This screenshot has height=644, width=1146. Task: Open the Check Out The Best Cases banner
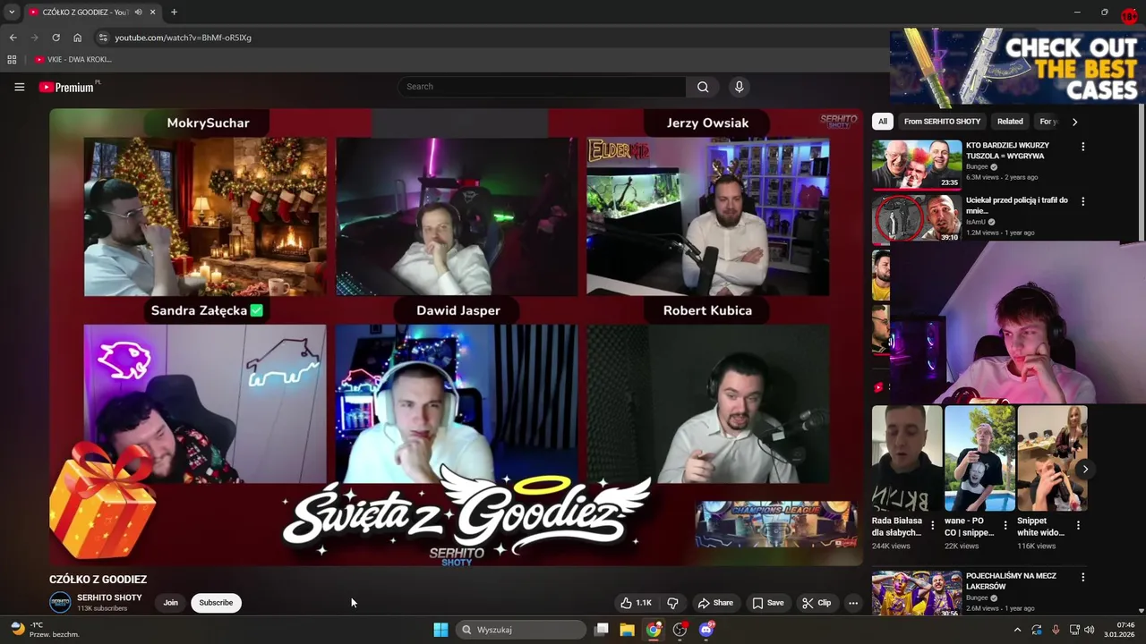pyautogui.click(x=1018, y=67)
